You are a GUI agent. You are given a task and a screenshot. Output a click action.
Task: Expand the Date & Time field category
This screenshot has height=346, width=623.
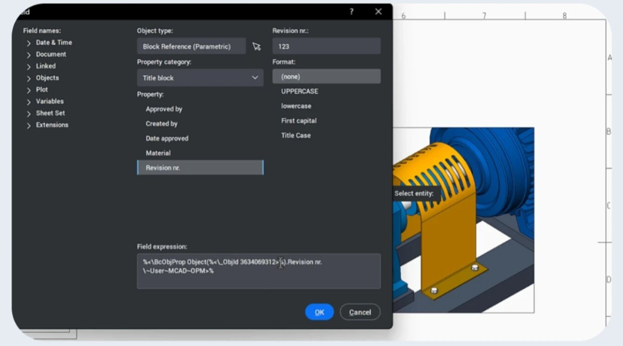pos(29,43)
